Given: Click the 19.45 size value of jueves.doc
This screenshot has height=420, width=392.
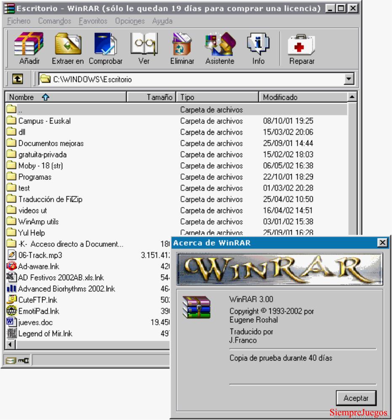Looking at the screenshot, I should tap(160, 322).
